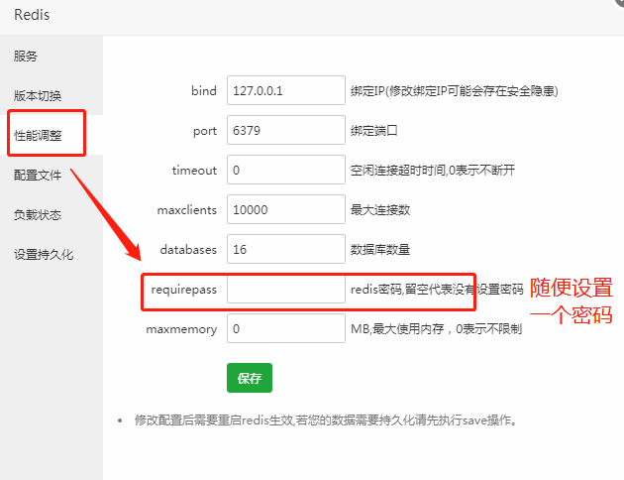The image size is (624, 480).
Task: Click the 绑定IP security hint text
Action: point(454,91)
